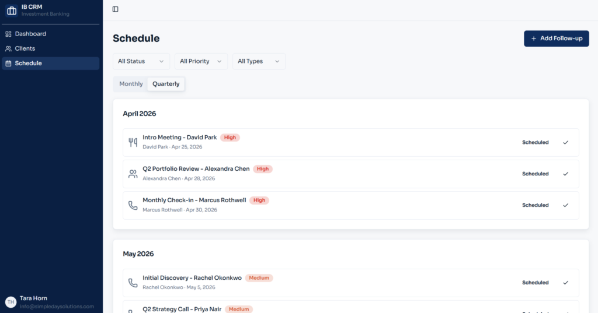Click 'Rachel Okonkwo · May 5, 2026' subtitle
The image size is (598, 313).
click(179, 287)
